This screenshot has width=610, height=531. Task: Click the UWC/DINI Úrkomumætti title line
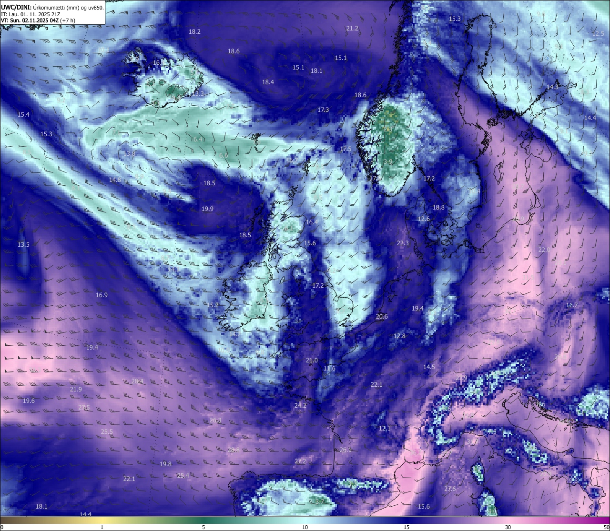[52, 7]
